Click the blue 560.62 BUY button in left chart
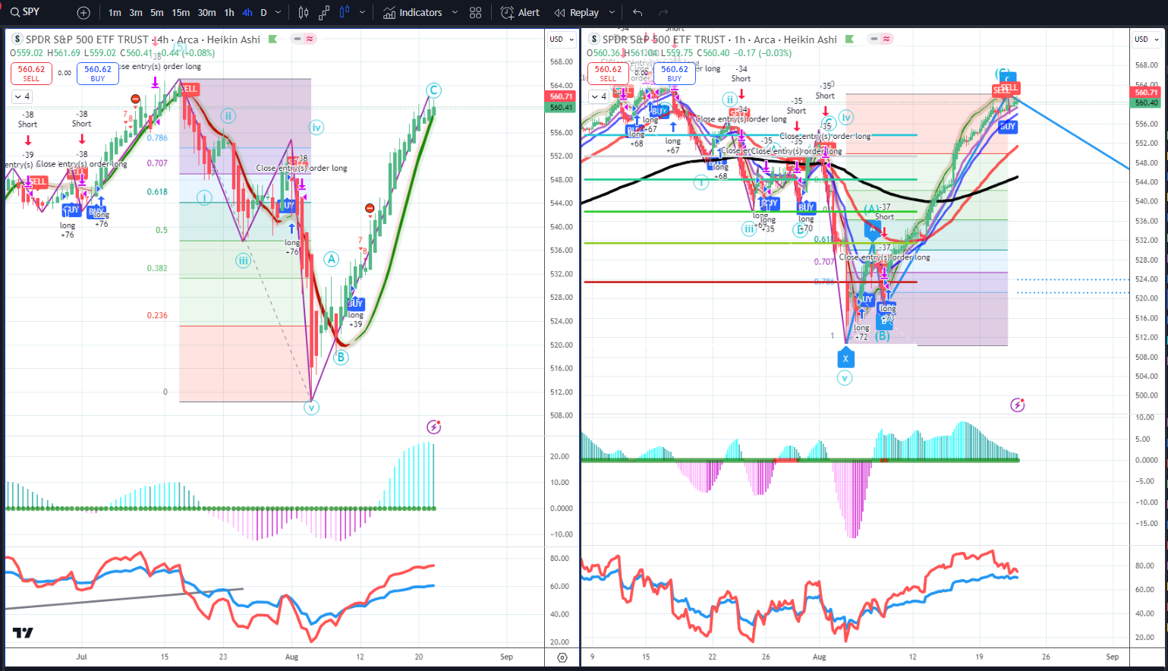 click(x=98, y=73)
